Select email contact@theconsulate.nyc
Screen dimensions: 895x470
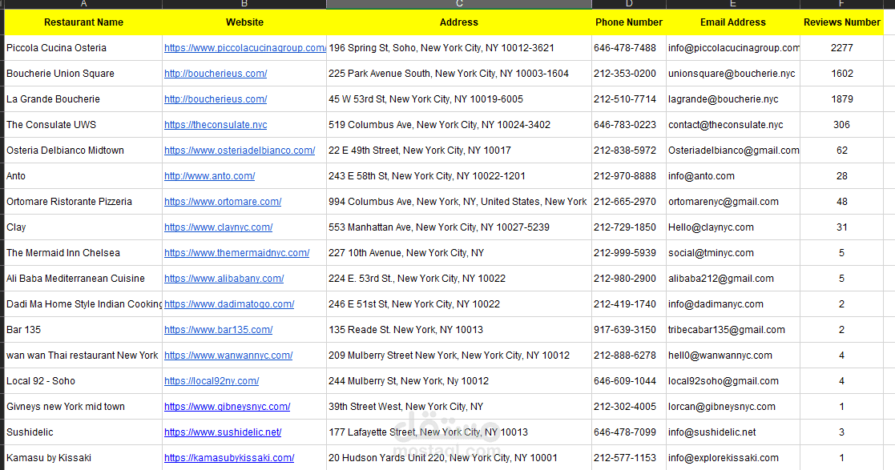[x=733, y=125]
